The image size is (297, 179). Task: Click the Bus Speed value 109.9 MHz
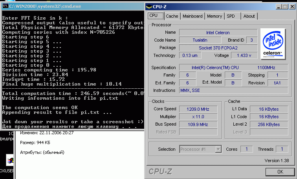click(x=198, y=124)
